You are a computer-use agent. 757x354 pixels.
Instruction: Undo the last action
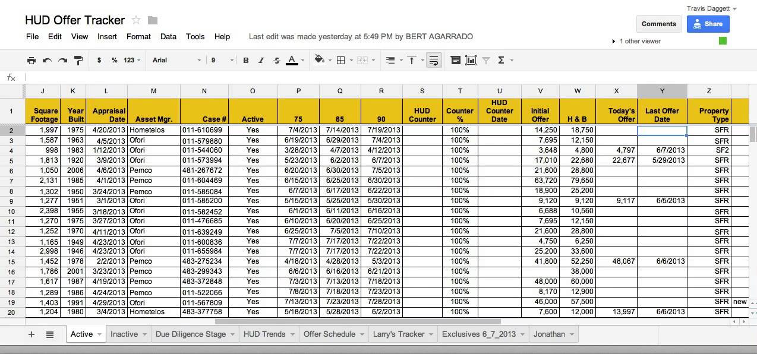click(x=47, y=60)
